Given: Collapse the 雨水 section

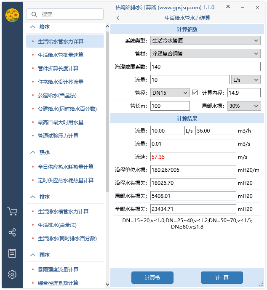Looking at the screenshot, I should (x=33, y=255).
